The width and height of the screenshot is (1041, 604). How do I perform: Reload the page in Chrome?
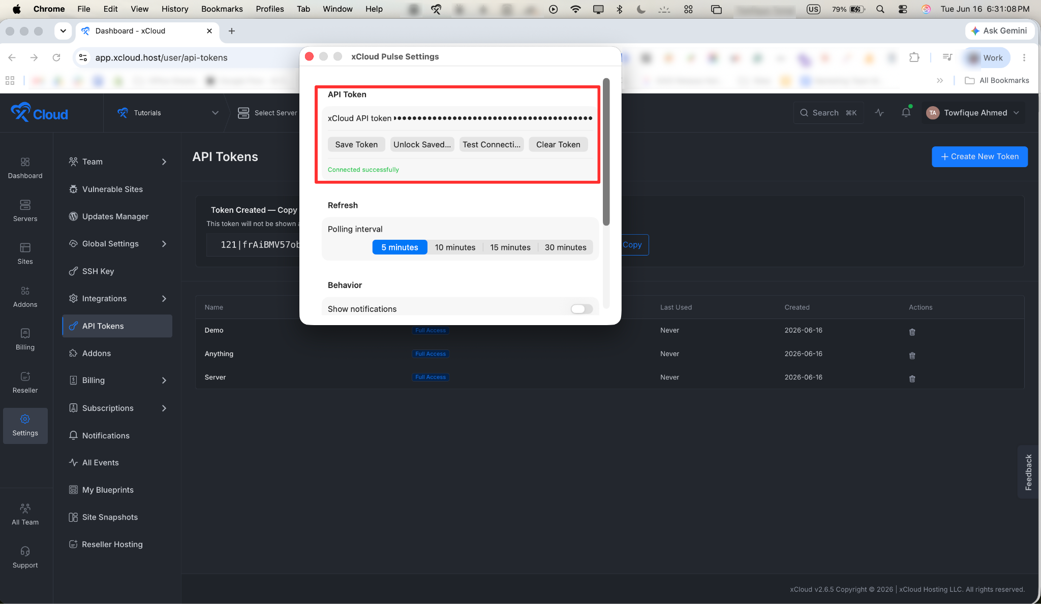pyautogui.click(x=56, y=57)
